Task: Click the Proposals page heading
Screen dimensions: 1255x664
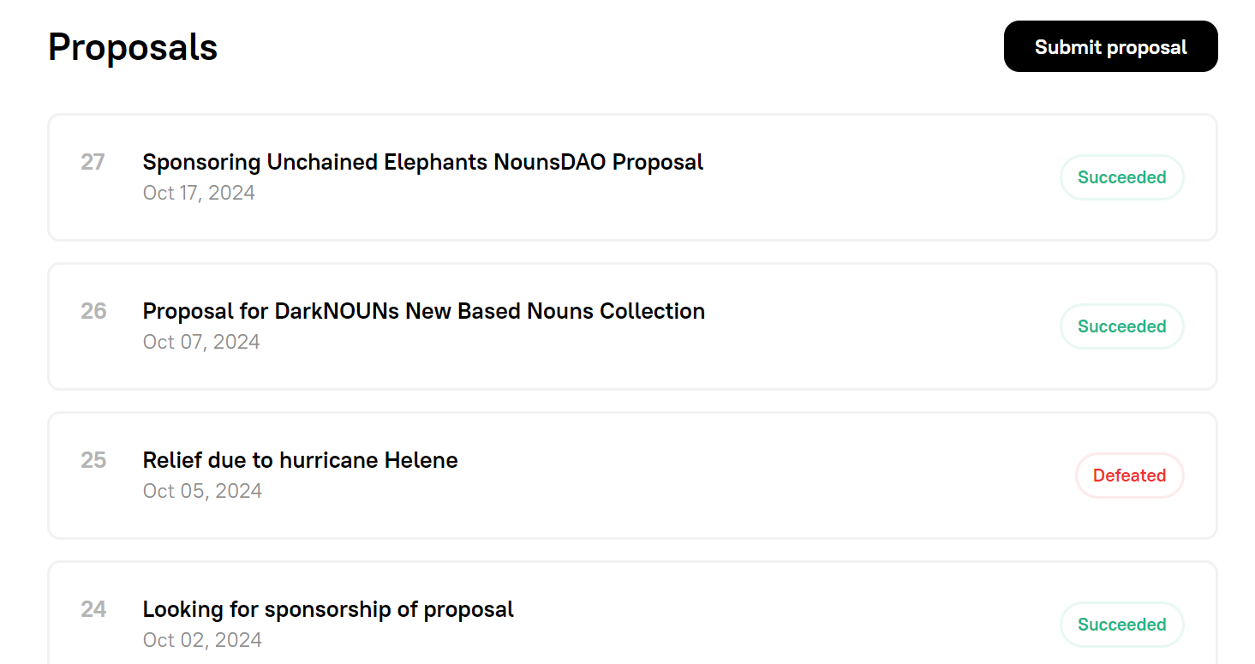Action: (x=133, y=48)
